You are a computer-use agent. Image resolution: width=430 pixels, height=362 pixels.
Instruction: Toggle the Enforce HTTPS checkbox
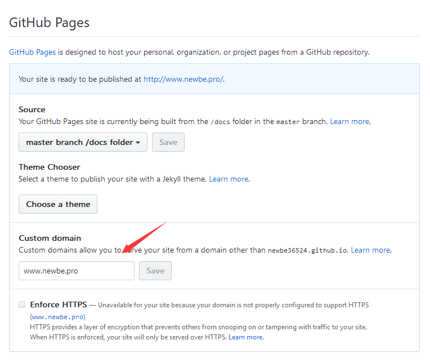tap(22, 304)
